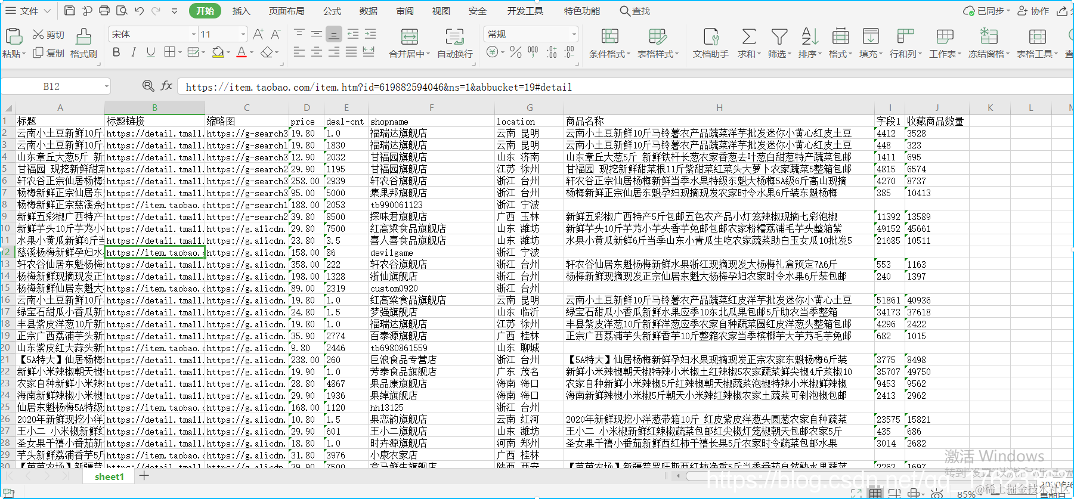Click the Print icon
This screenshot has height=499, width=1074.
104,11
